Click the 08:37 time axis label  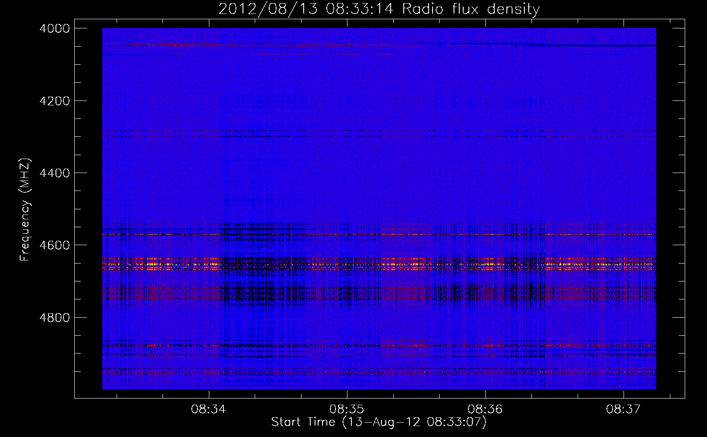(624, 409)
